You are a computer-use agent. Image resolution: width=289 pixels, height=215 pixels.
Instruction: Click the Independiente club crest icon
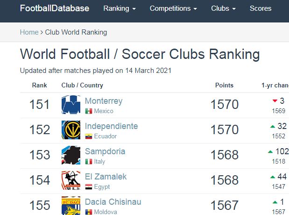point(71,130)
